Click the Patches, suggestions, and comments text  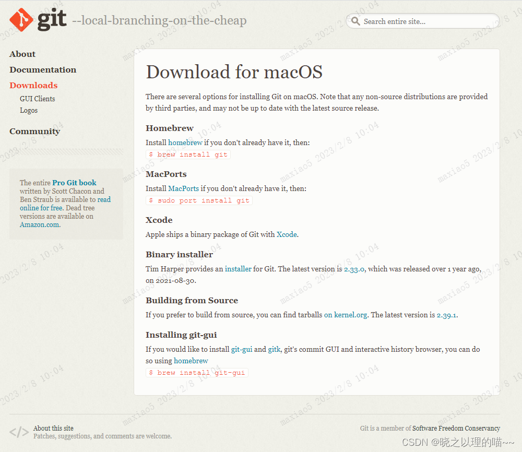pos(102,436)
